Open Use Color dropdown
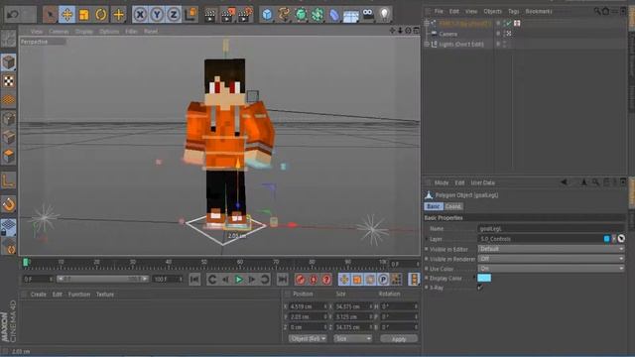635x357 pixels. pos(551,269)
